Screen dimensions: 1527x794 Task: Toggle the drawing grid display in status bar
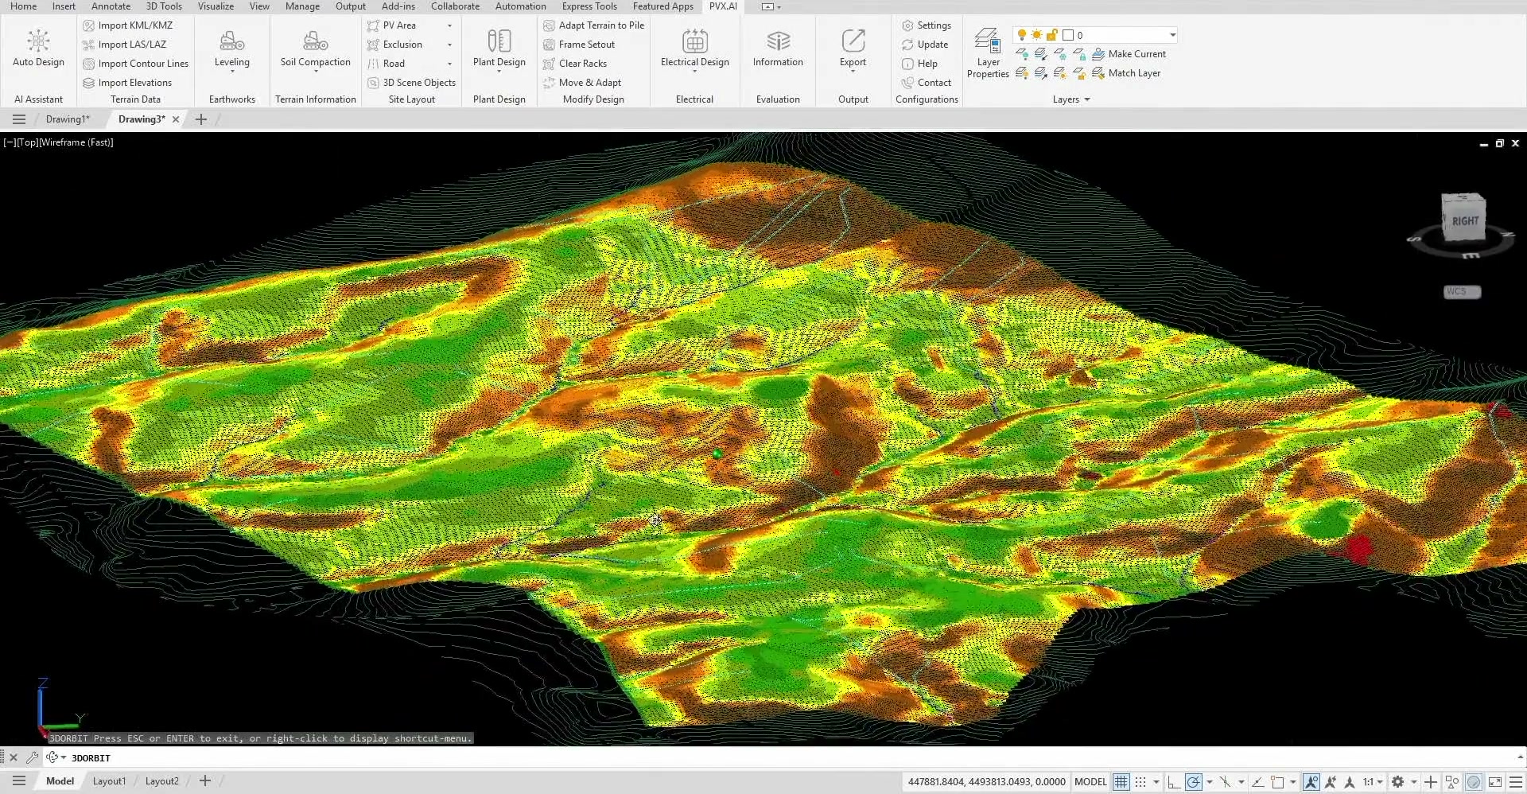pyautogui.click(x=1121, y=782)
